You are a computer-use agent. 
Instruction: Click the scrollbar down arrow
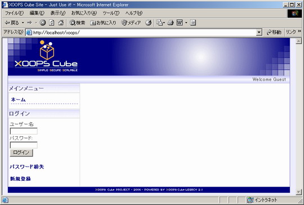(x=299, y=192)
